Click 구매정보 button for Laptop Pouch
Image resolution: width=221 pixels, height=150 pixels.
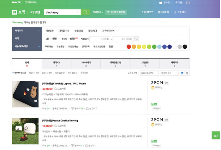(157, 108)
